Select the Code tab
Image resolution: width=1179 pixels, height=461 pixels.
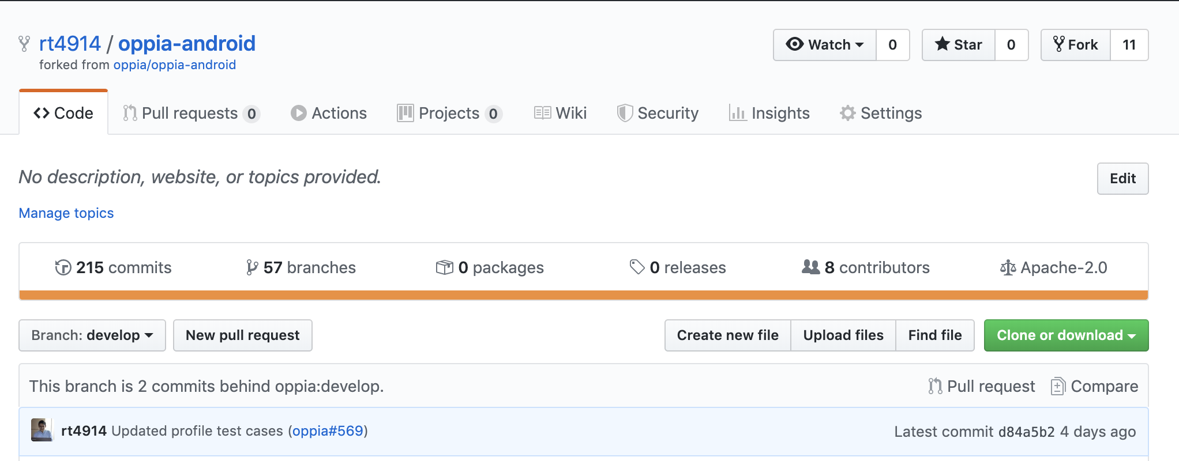point(63,113)
